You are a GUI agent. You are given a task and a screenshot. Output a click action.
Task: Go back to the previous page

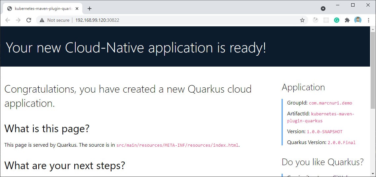[x=8, y=20]
